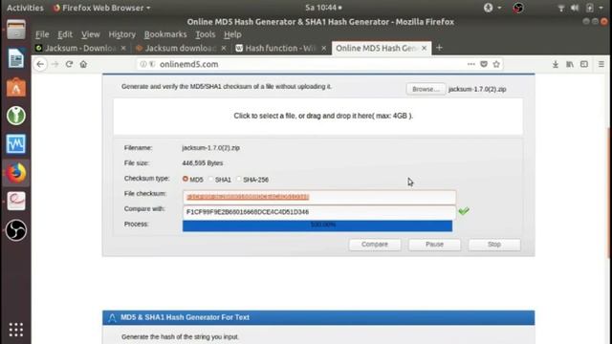Click the drag and drop file area
This screenshot has width=612, height=344.
317,117
